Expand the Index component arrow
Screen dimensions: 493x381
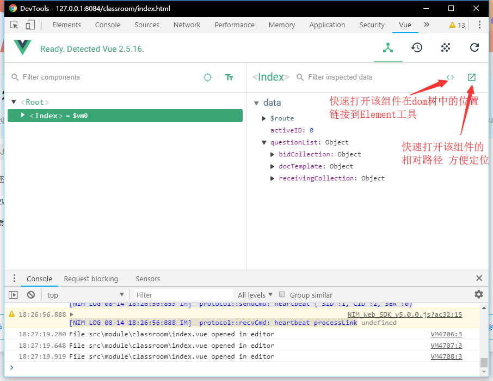[x=23, y=115]
